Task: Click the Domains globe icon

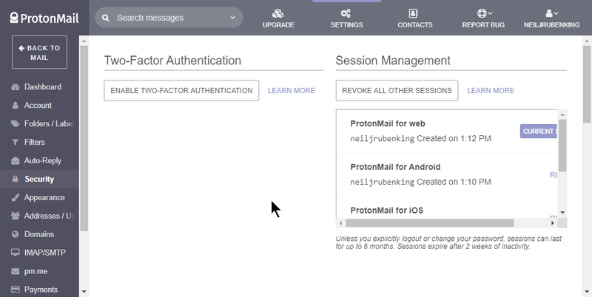Action: [15, 234]
